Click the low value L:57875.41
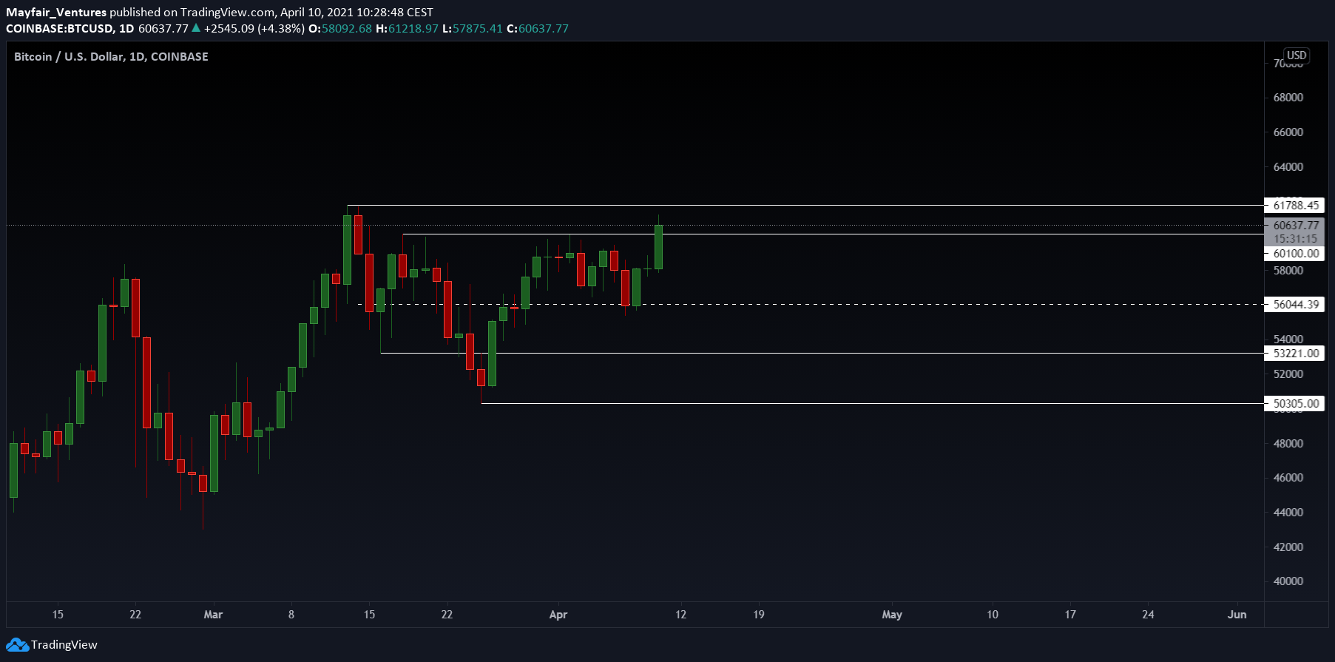This screenshot has width=1335, height=662. pos(473,29)
